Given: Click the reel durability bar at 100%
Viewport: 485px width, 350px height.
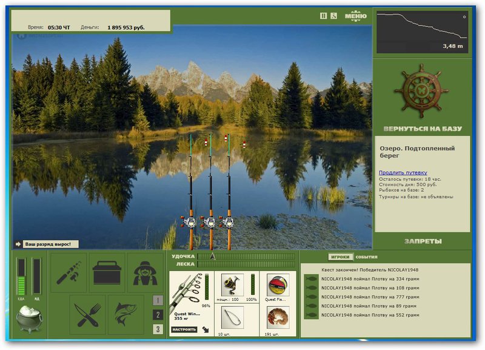Looking at the screenshot, I should 253,284.
